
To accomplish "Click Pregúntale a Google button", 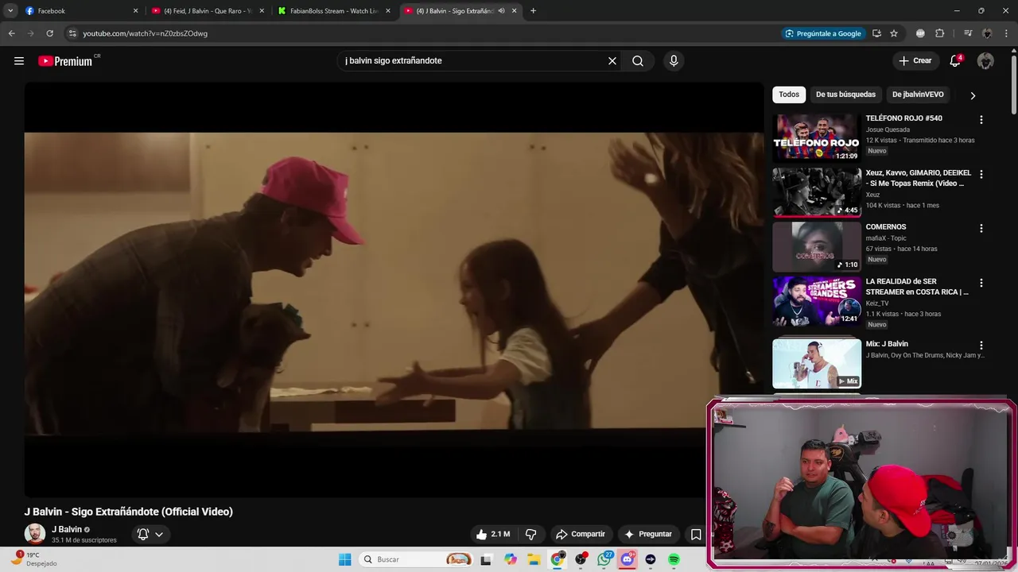I will pos(822,33).
